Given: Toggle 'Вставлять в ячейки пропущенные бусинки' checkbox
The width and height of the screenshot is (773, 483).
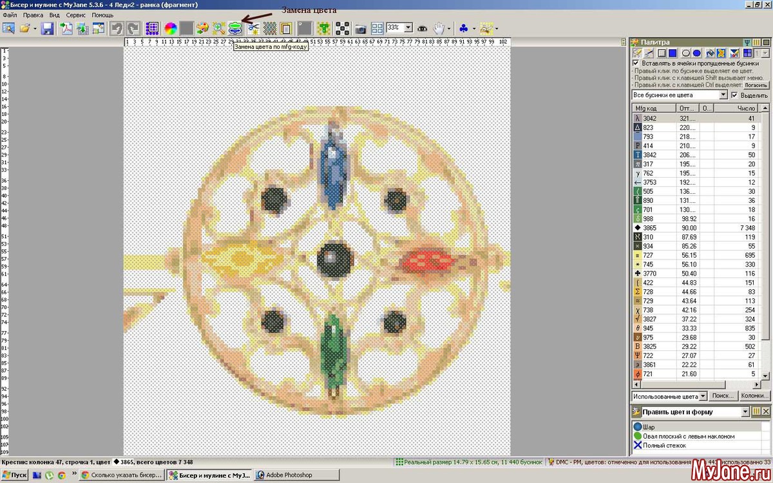Looking at the screenshot, I should click(x=636, y=63).
